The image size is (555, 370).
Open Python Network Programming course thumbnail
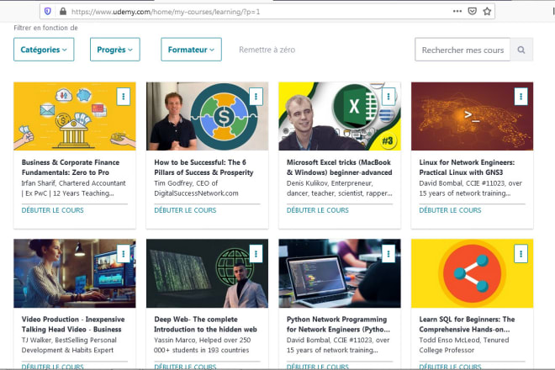pyautogui.click(x=340, y=273)
